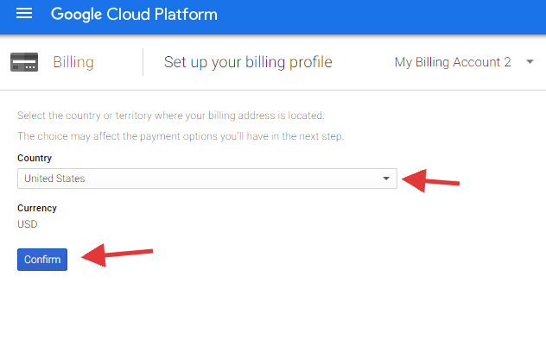Click the red arrow pointing at Country dropdown
This screenshot has width=546, height=345.
point(432,181)
